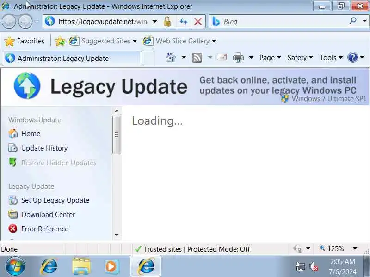370x277 pixels.
Task: Click Restore Hidden Updates link
Action: (59, 163)
